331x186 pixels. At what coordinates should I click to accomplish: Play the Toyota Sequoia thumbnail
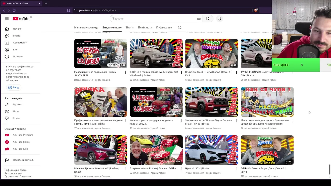212,102
